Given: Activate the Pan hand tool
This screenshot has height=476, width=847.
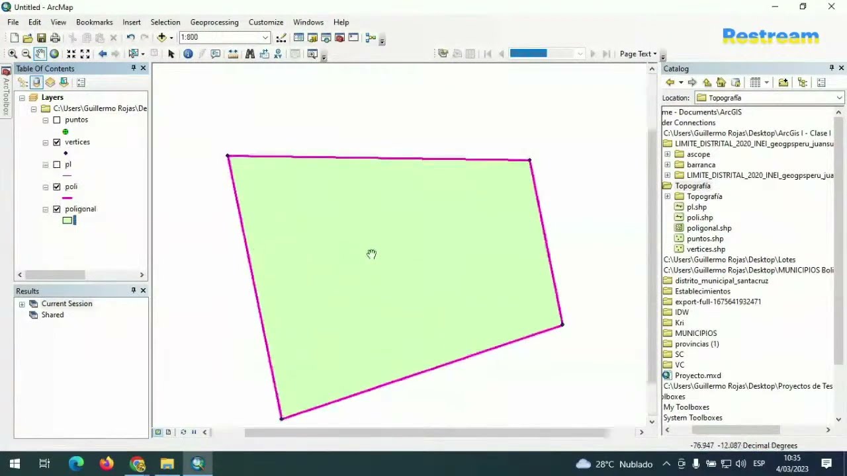Looking at the screenshot, I should [x=40, y=54].
